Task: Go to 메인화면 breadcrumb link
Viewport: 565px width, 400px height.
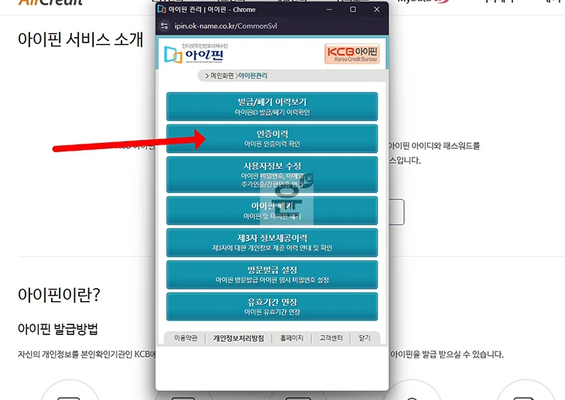Action: (222, 76)
